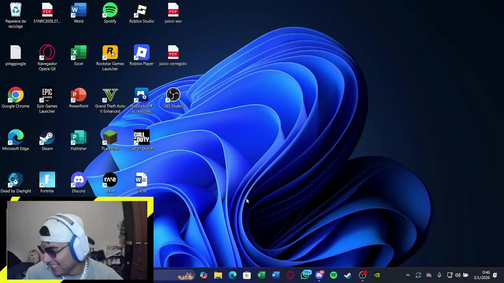
Task: Select the PowerPoint desktop shortcut
Action: coord(79,97)
